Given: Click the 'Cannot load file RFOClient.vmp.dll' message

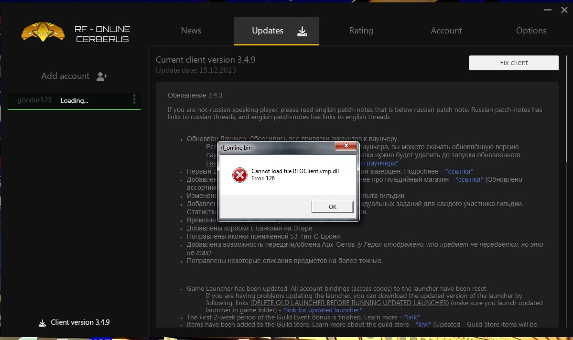Looking at the screenshot, I should [295, 171].
